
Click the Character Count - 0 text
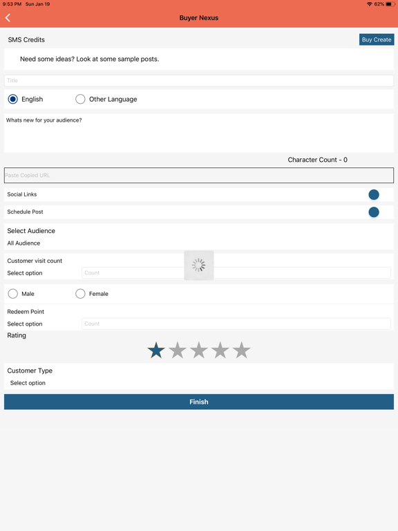[317, 160]
